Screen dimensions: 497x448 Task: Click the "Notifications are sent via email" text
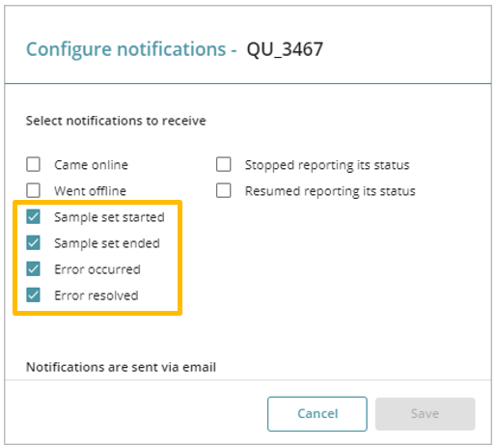click(121, 367)
